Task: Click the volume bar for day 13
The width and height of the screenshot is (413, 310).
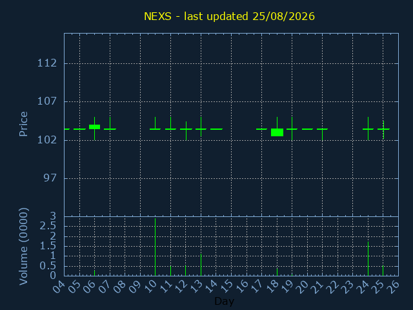Action: 201,265
